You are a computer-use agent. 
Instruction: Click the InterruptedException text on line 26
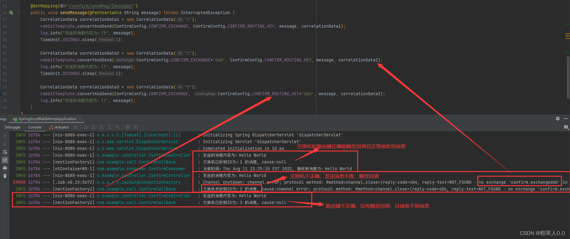click(205, 13)
